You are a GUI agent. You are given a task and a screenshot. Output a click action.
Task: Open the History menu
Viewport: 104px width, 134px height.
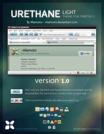point(28,31)
